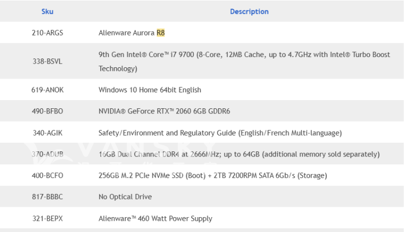
Task: Select the 817-BBBC sku cell
Action: [x=47, y=197]
